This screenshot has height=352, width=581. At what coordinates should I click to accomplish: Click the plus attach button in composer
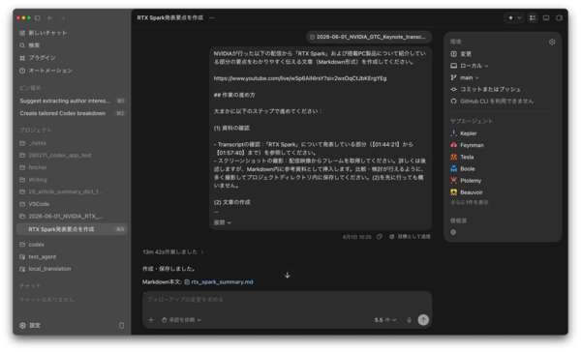(x=151, y=320)
